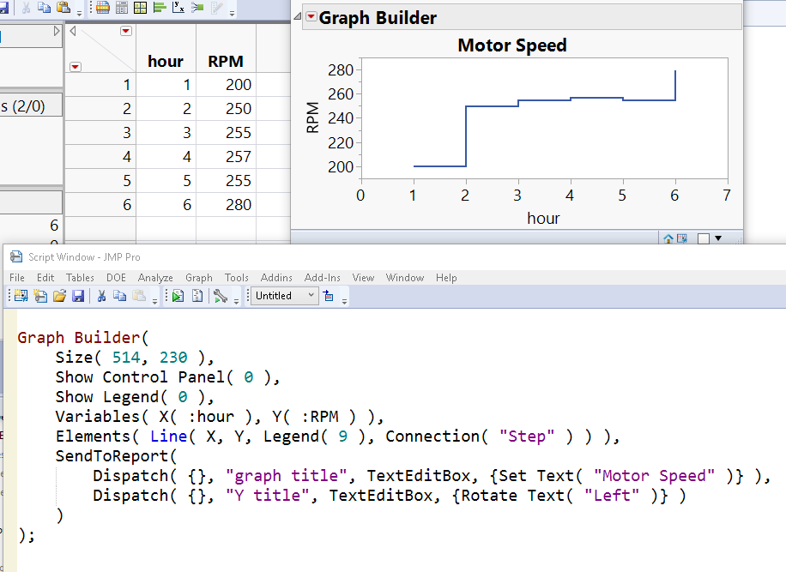Screen dimensions: 786x572
Task: Open the DOE menu
Action: (116, 278)
